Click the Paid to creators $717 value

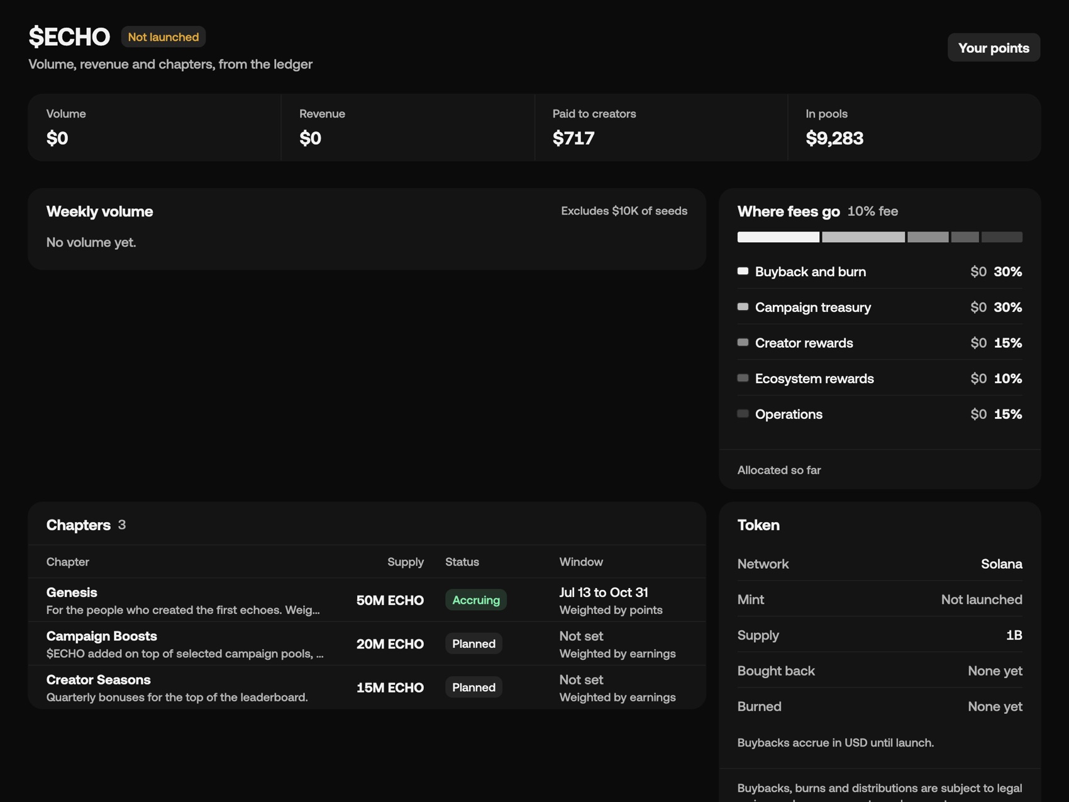pyautogui.click(x=573, y=138)
